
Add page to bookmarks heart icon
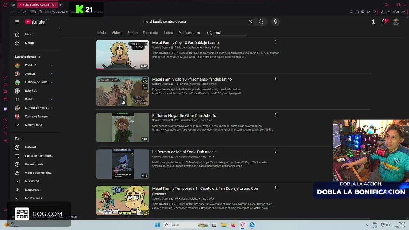[374, 12]
